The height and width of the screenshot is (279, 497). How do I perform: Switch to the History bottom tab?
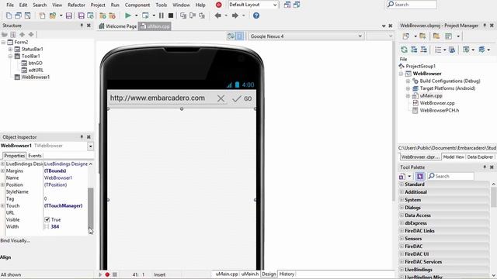(287, 274)
